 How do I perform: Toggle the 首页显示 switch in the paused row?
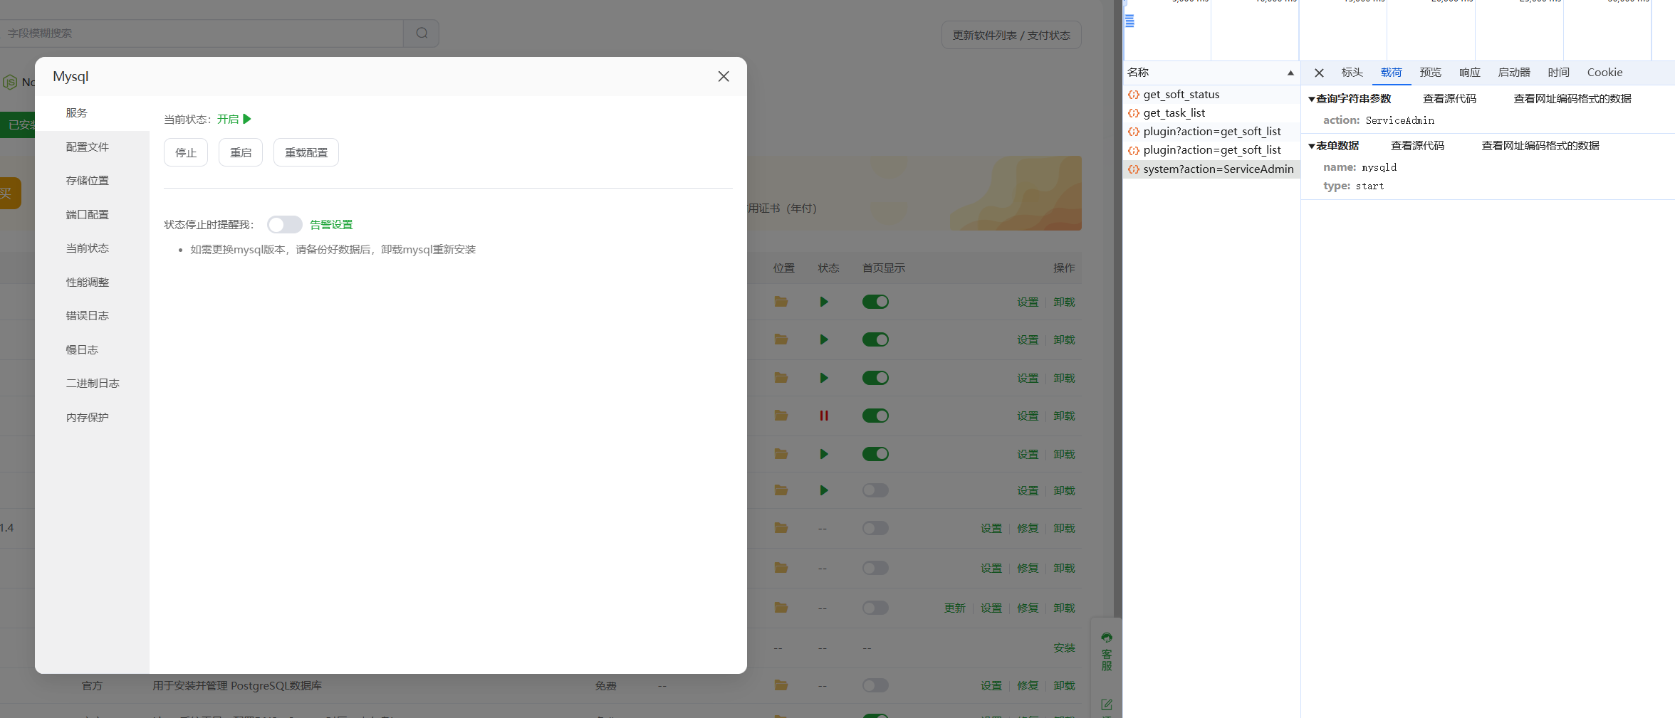pos(875,416)
